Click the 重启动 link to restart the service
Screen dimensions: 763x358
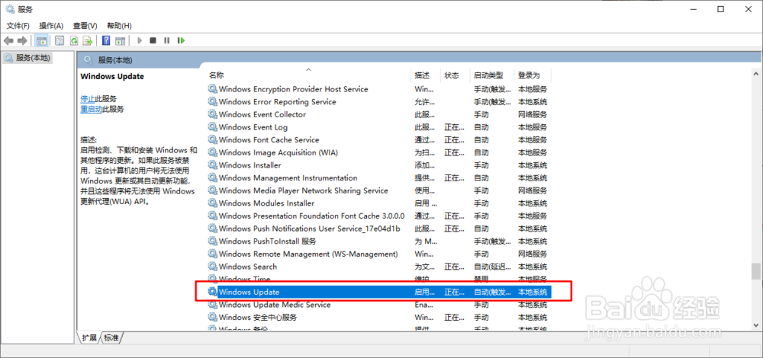coord(92,109)
